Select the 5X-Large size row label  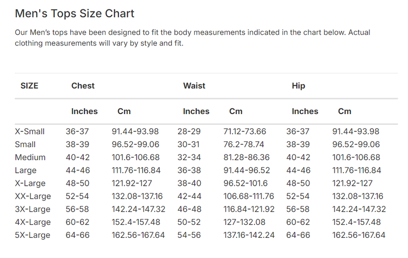pyautogui.click(x=33, y=235)
